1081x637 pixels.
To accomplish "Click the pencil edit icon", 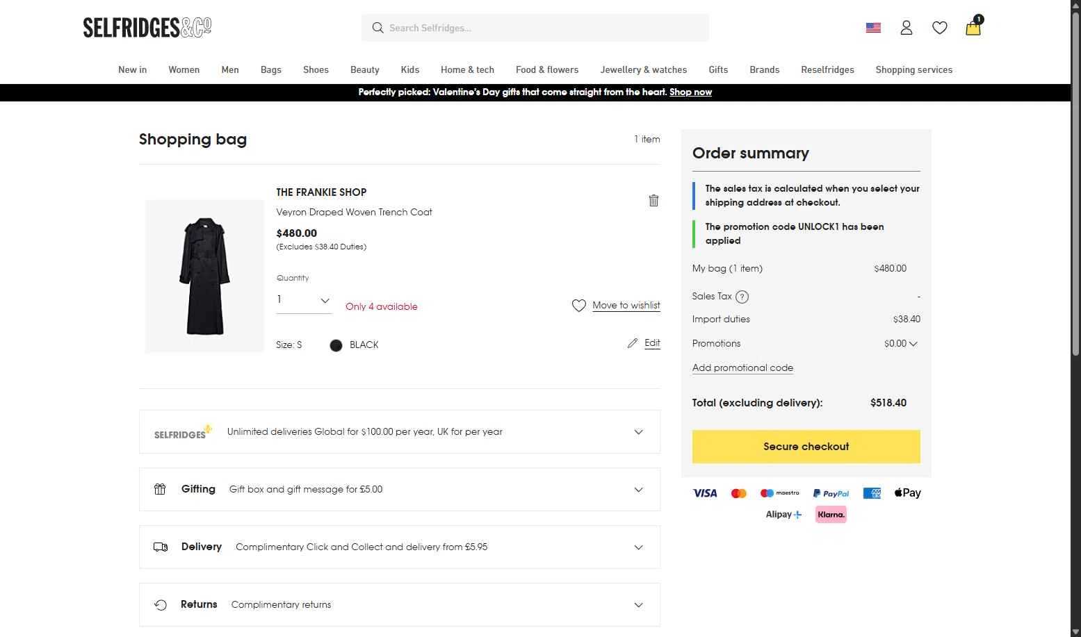I will (633, 343).
